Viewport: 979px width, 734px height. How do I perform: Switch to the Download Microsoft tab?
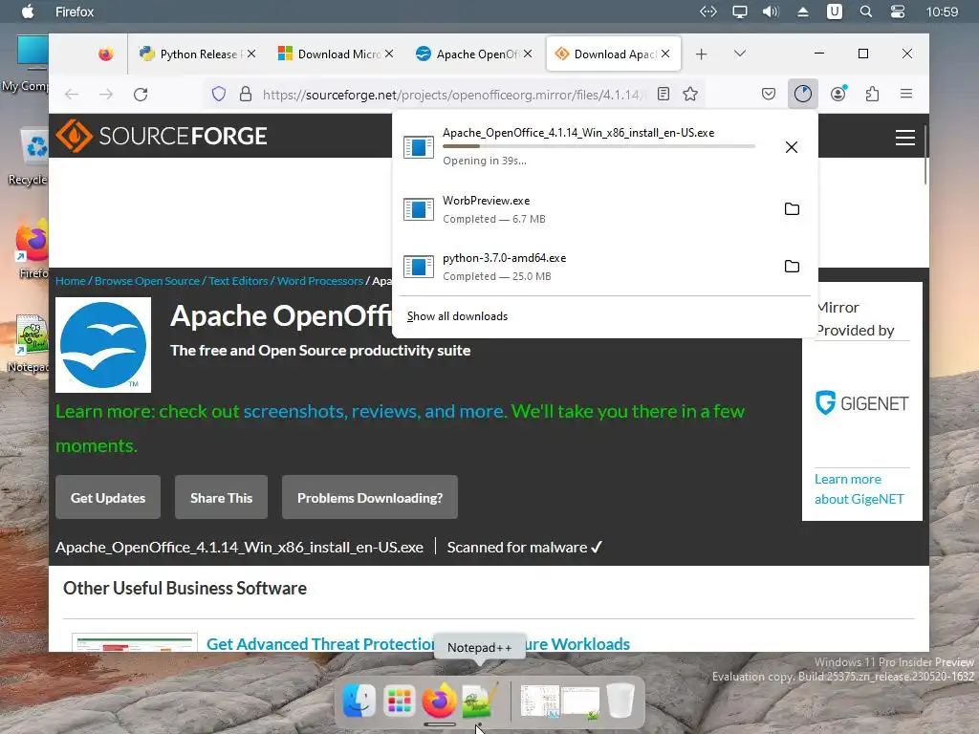335,54
